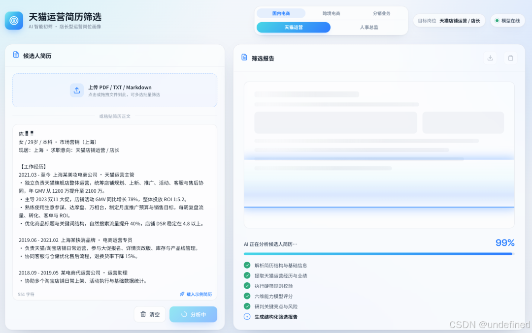532x333 pixels.
Task: Click green check for 提取天猫运营经历与业绩
Action: point(247,275)
